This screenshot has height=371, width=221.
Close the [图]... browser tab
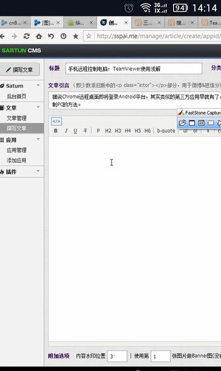coord(58,22)
